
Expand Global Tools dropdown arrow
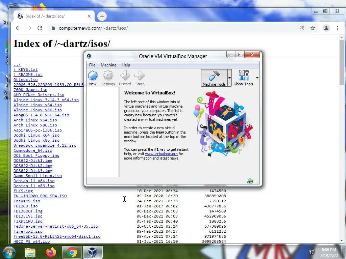pos(257,78)
